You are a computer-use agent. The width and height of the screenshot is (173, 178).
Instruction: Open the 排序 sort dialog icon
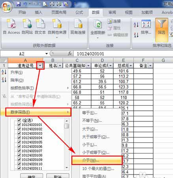point(146,24)
